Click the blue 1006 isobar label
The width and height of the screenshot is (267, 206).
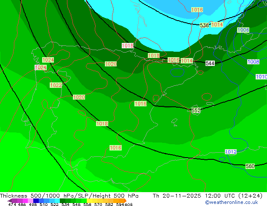(x=243, y=30)
